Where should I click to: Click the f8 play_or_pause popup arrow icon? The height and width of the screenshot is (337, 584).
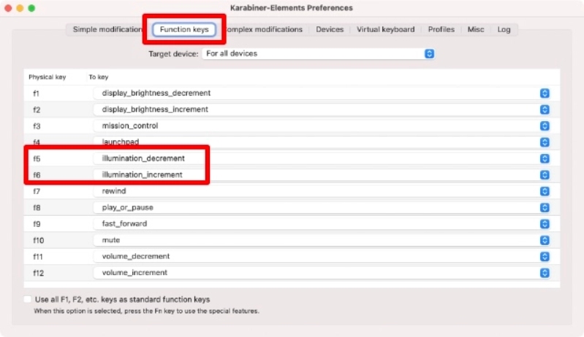pyautogui.click(x=544, y=208)
